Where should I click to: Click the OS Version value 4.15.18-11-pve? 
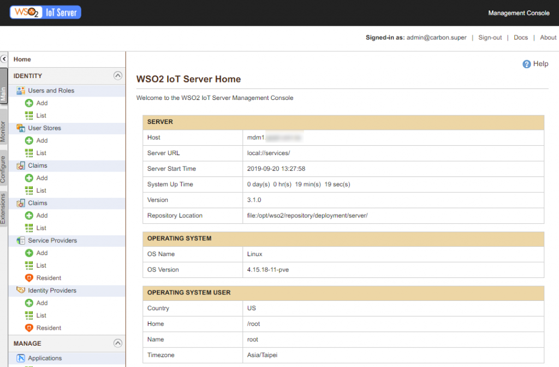click(x=267, y=270)
